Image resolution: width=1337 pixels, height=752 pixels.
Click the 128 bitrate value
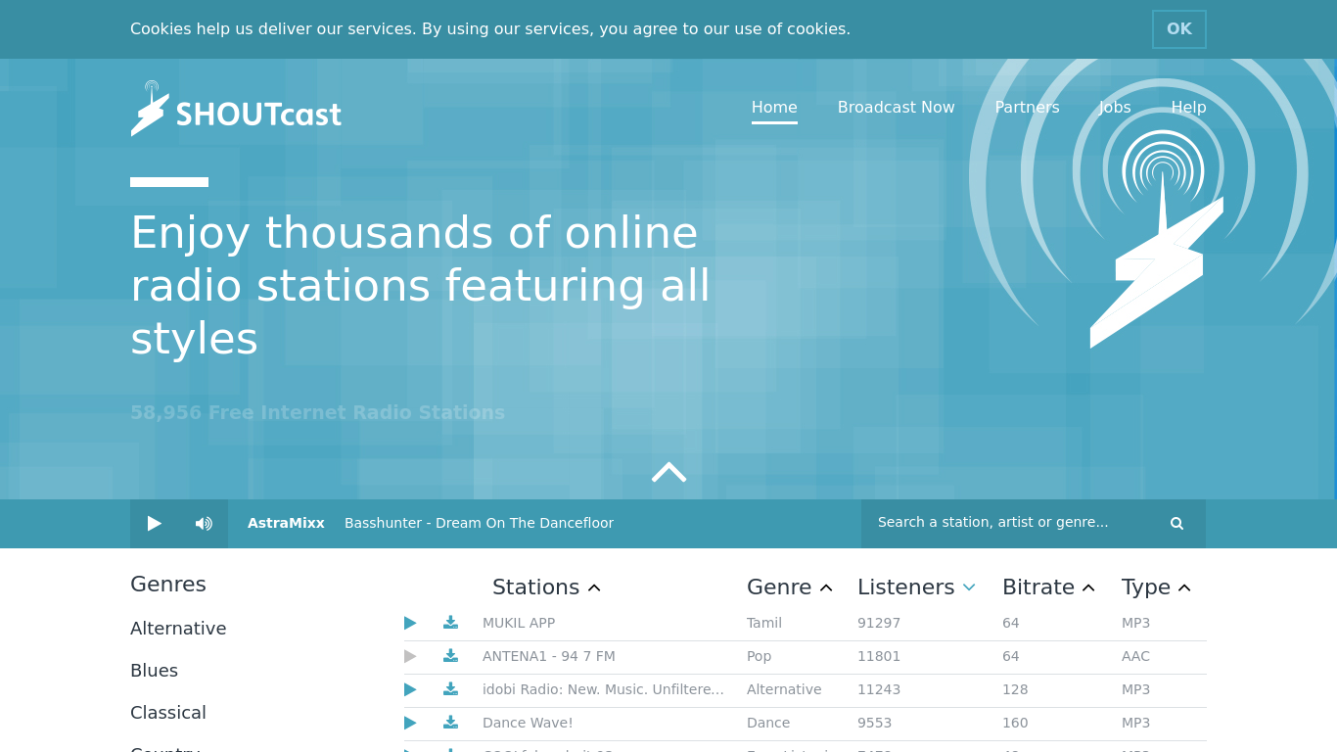point(1015,689)
